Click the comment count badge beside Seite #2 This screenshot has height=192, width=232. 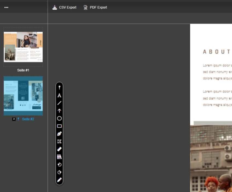pyautogui.click(x=14, y=119)
